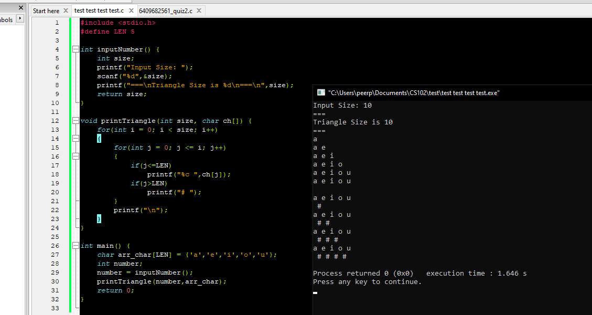Screen dimensions: 592x315
Task: Click the printf("%c ",ch[j]) statement
Action: (x=189, y=174)
